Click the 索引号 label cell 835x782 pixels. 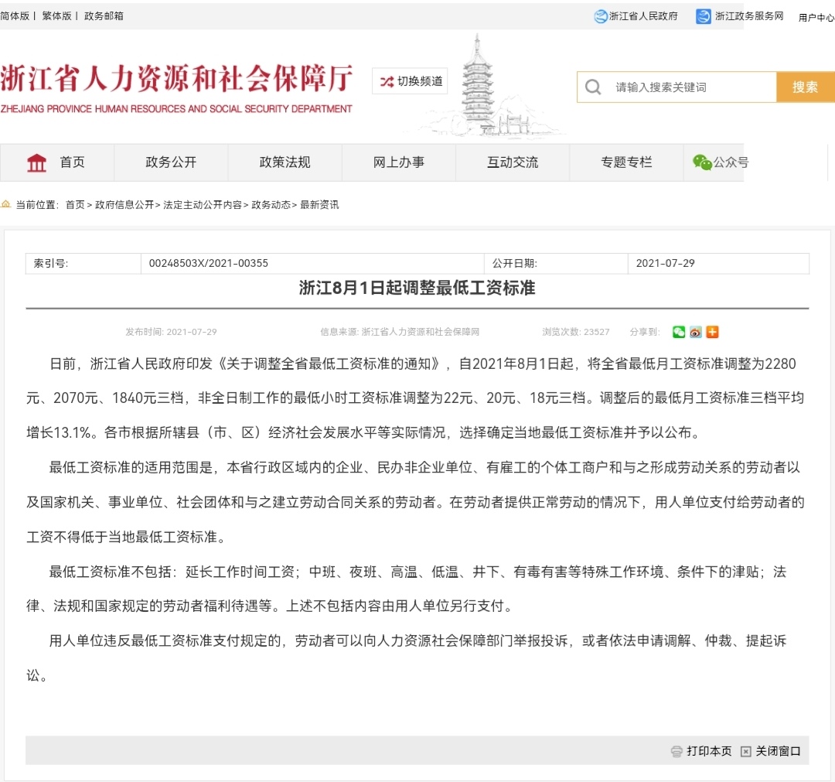83,263
